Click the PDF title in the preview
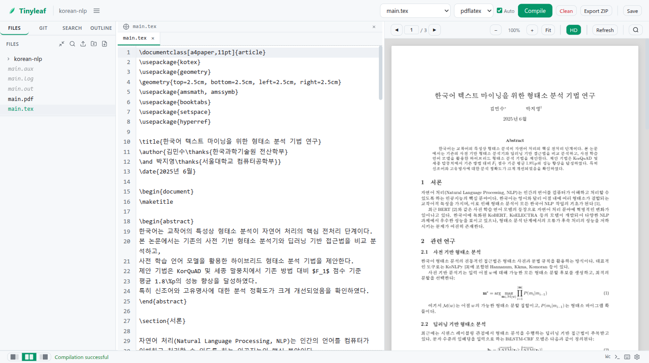The width and height of the screenshot is (649, 363). point(515,96)
